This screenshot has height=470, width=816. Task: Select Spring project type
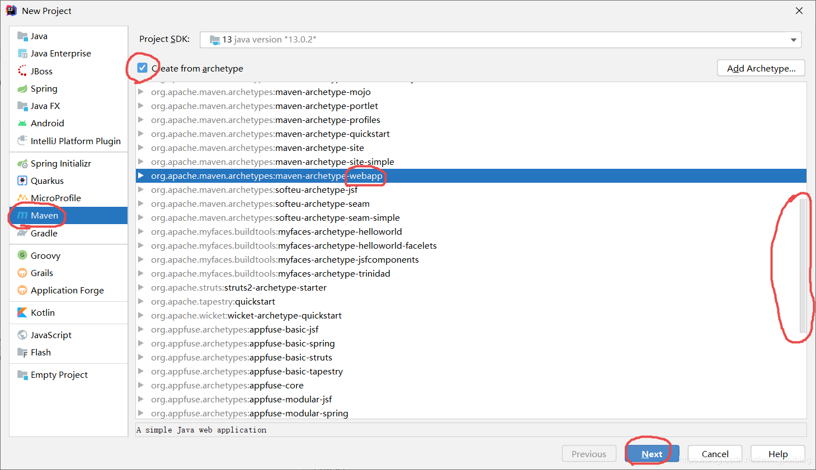[69, 88]
